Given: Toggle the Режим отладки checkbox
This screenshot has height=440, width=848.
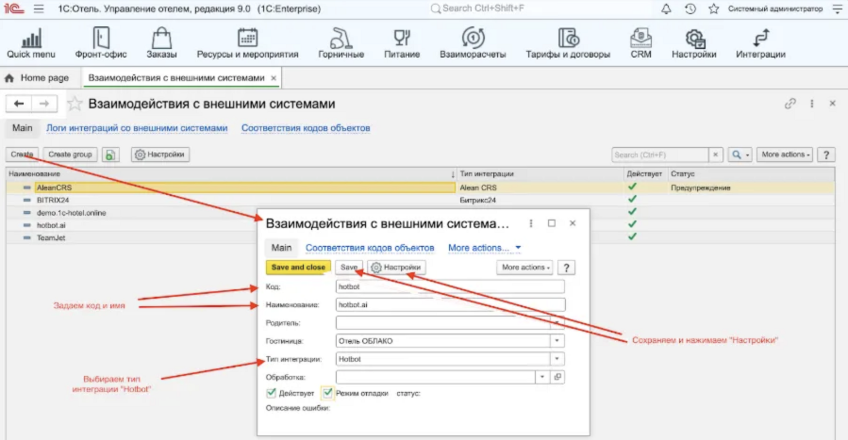Looking at the screenshot, I should coord(328,393).
